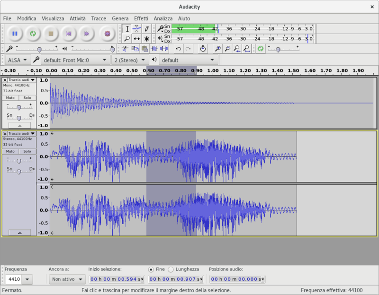Open the Genera menu
379x295 pixels.
[120, 18]
